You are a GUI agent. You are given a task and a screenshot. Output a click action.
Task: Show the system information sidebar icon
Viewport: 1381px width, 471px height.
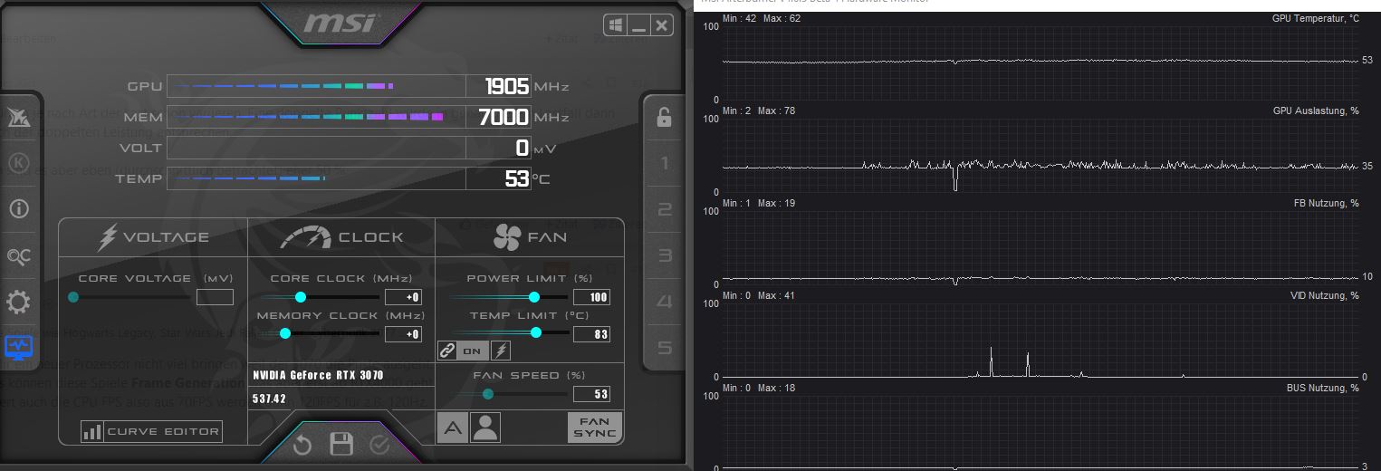pos(18,208)
